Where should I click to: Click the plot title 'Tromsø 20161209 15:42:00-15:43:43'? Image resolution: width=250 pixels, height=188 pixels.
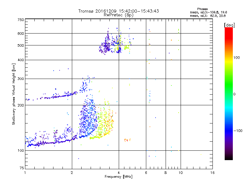(x=119, y=11)
